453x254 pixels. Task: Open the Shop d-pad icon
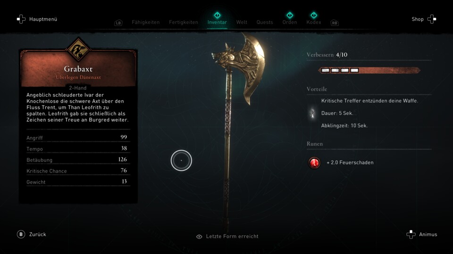coord(432,19)
